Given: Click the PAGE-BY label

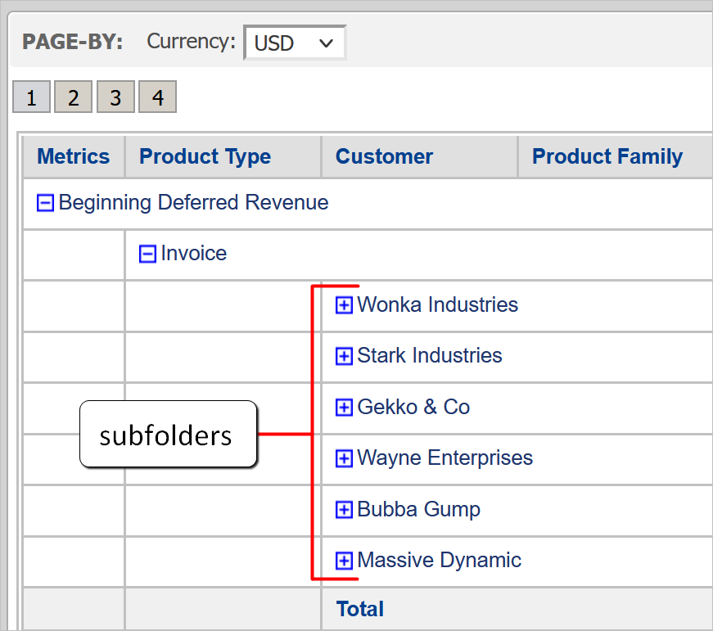Looking at the screenshot, I should pos(73,42).
